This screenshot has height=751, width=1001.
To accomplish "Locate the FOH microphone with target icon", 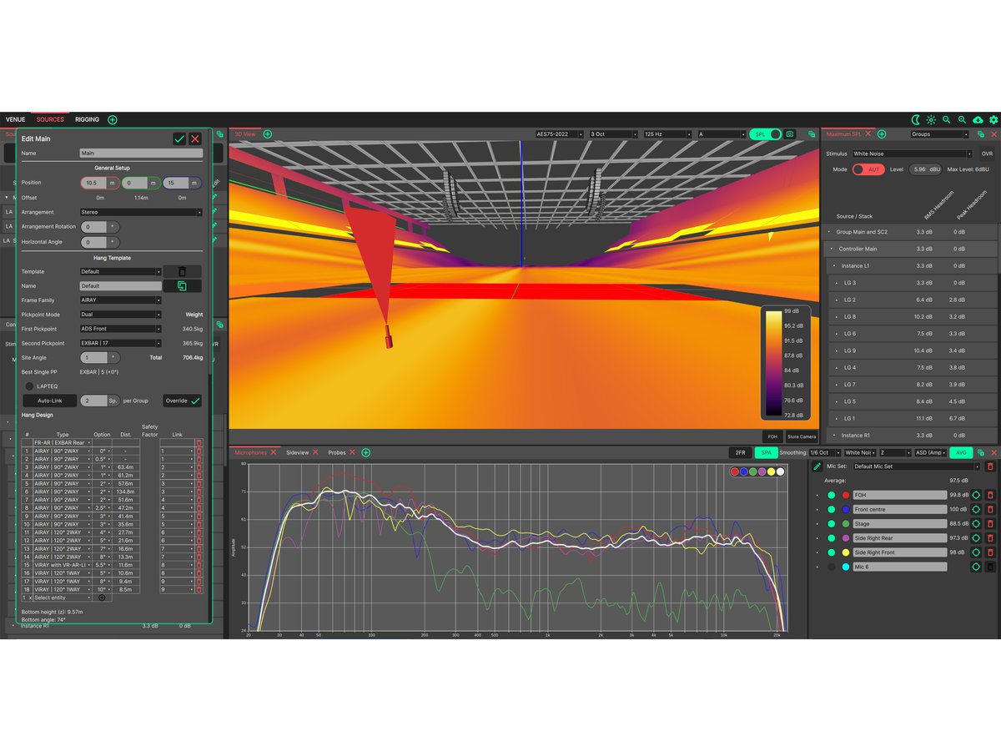I will [x=976, y=495].
